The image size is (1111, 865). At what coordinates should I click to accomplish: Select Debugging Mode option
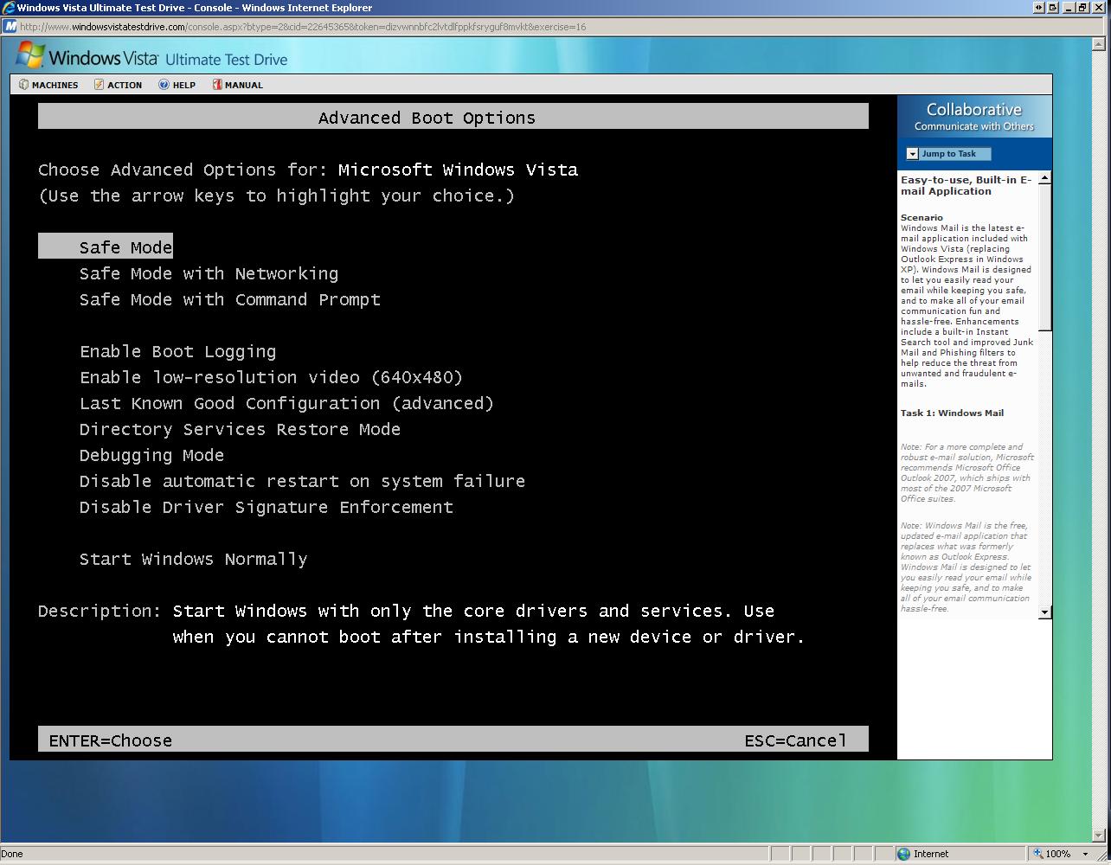point(151,455)
